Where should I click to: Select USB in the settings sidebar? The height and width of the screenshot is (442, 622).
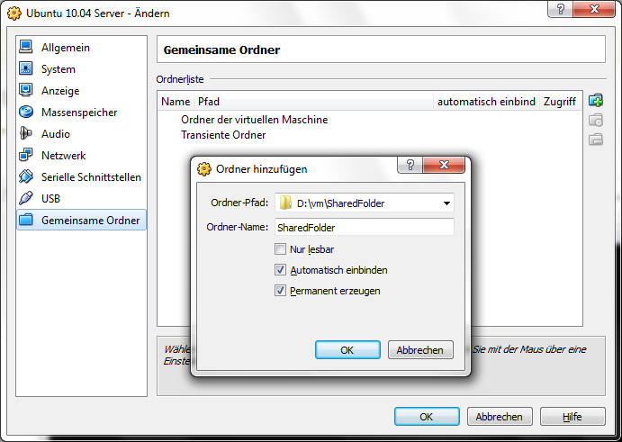pos(82,198)
